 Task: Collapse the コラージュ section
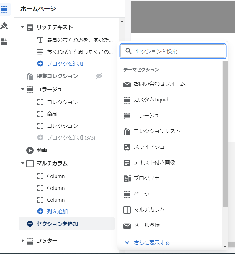click(23, 89)
